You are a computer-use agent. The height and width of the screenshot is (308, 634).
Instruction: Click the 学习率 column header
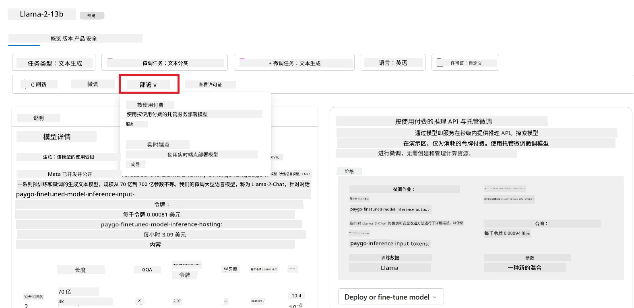[230, 269]
